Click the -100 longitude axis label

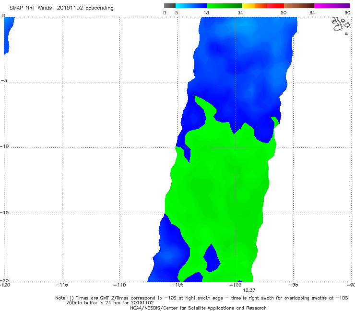[236, 285]
